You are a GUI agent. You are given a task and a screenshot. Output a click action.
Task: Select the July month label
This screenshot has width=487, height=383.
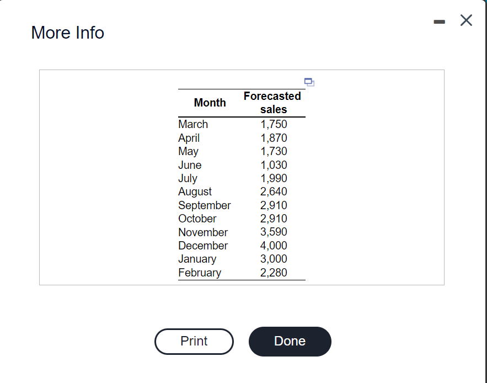point(188,178)
